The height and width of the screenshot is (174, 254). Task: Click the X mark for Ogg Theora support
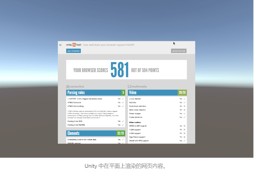coord(184,137)
